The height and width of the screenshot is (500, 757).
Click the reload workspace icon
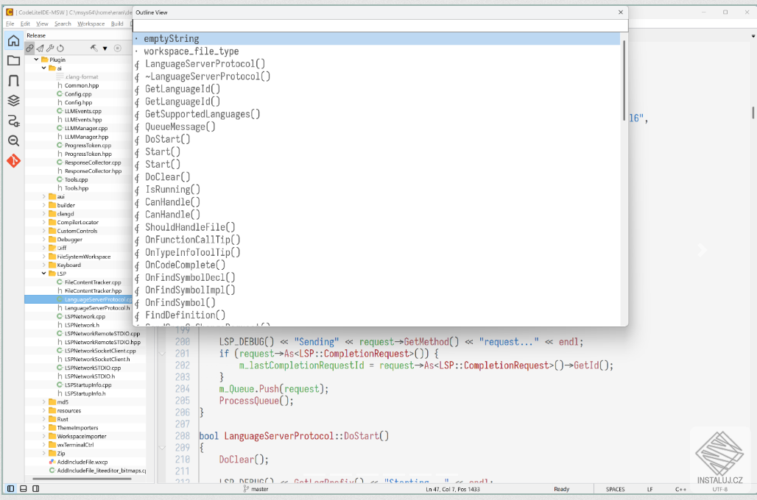[x=60, y=49]
